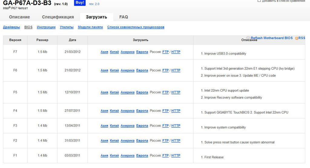Open the Модули памяти link
310x168 pixels.
click(90, 27)
